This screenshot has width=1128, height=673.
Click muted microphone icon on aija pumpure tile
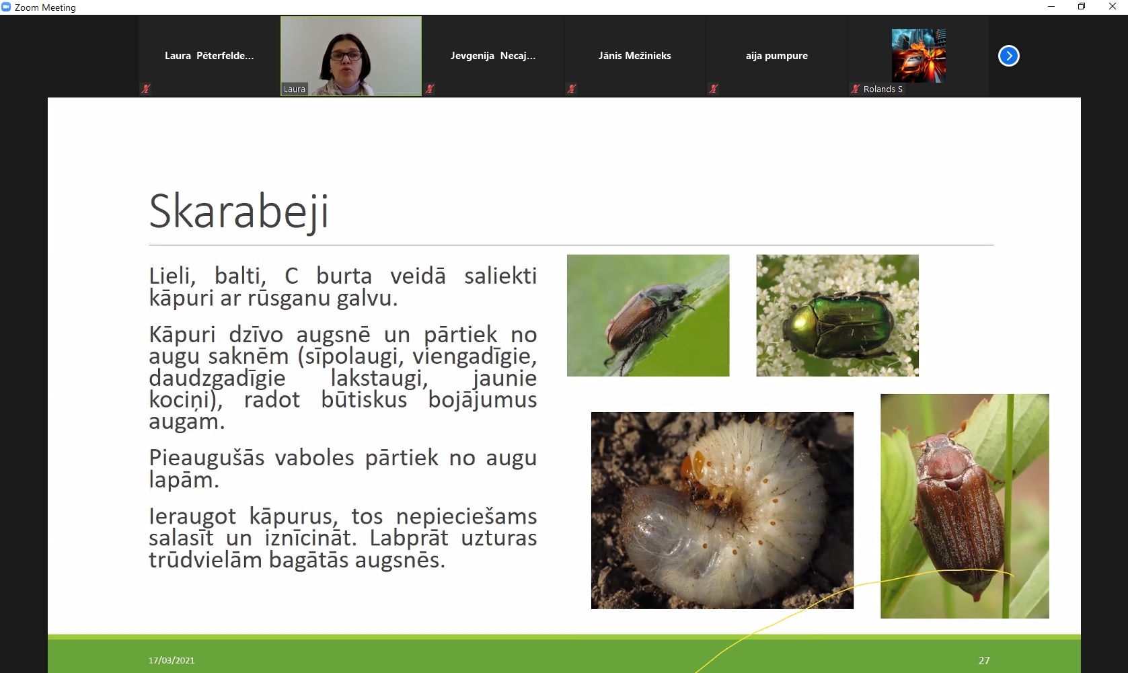pyautogui.click(x=714, y=89)
